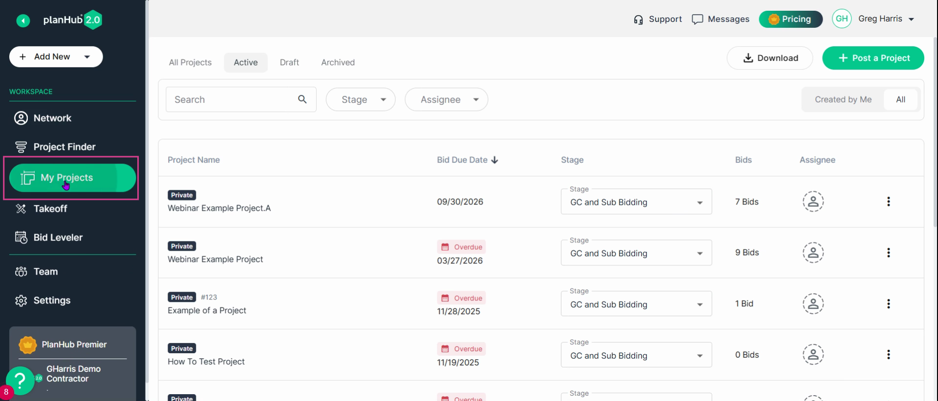Switch to Archived tab
Screen dimensions: 938x401
click(338, 62)
